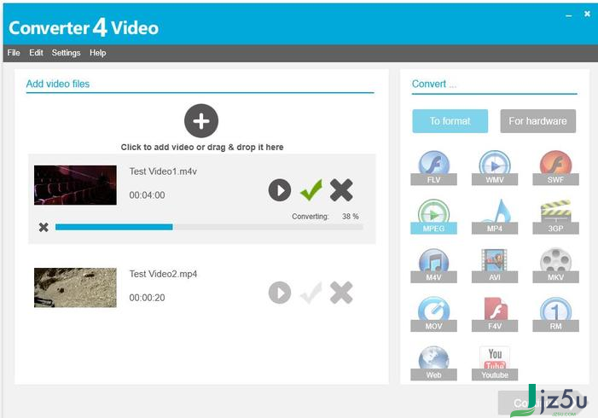Select the AVI output format
Viewport: 598px width, 418px height.
[x=495, y=265]
